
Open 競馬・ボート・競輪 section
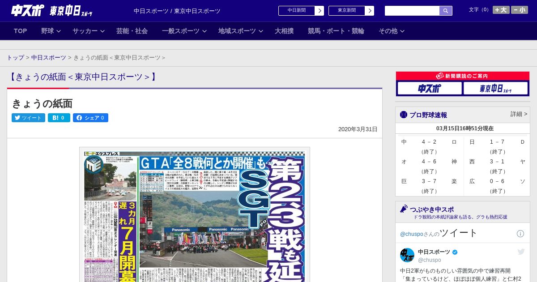pyautogui.click(x=336, y=31)
